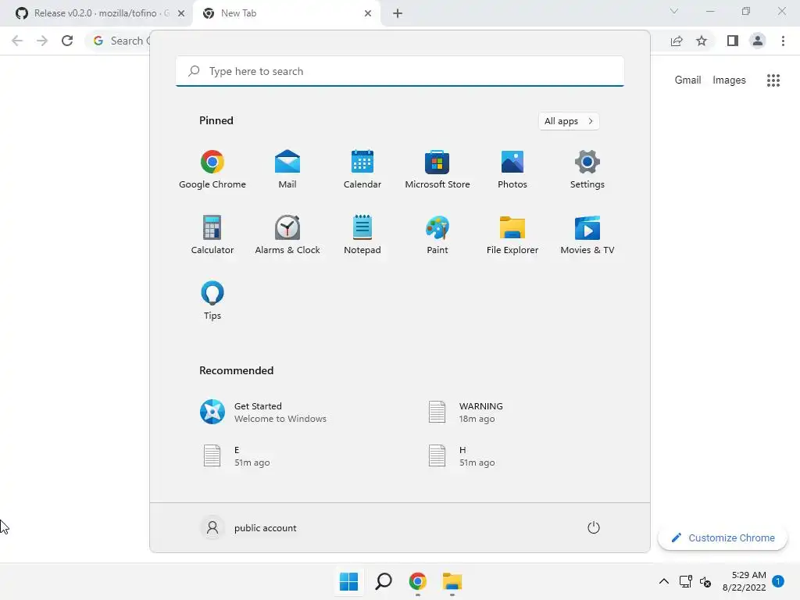Open clock and date flyout

744,581
